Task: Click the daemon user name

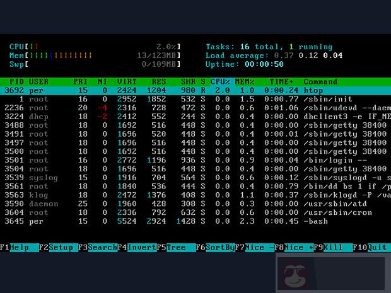Action: 44,204
